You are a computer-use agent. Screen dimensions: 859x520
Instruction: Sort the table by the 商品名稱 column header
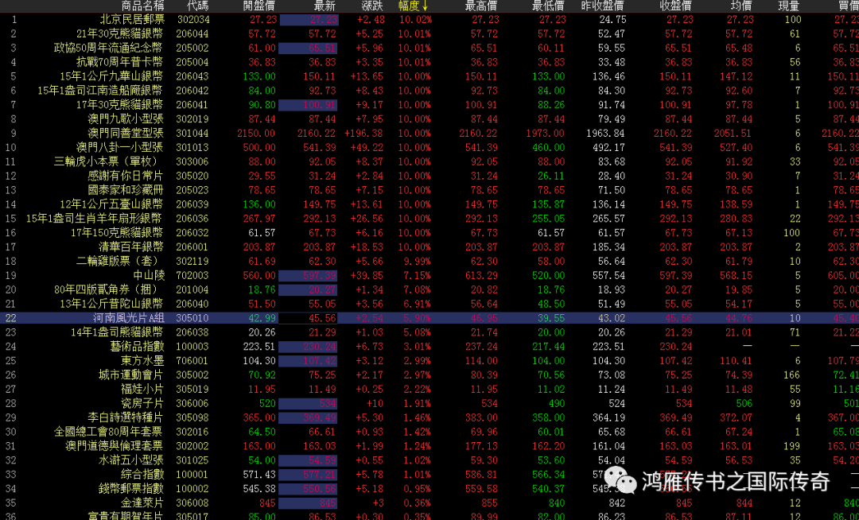point(142,6)
